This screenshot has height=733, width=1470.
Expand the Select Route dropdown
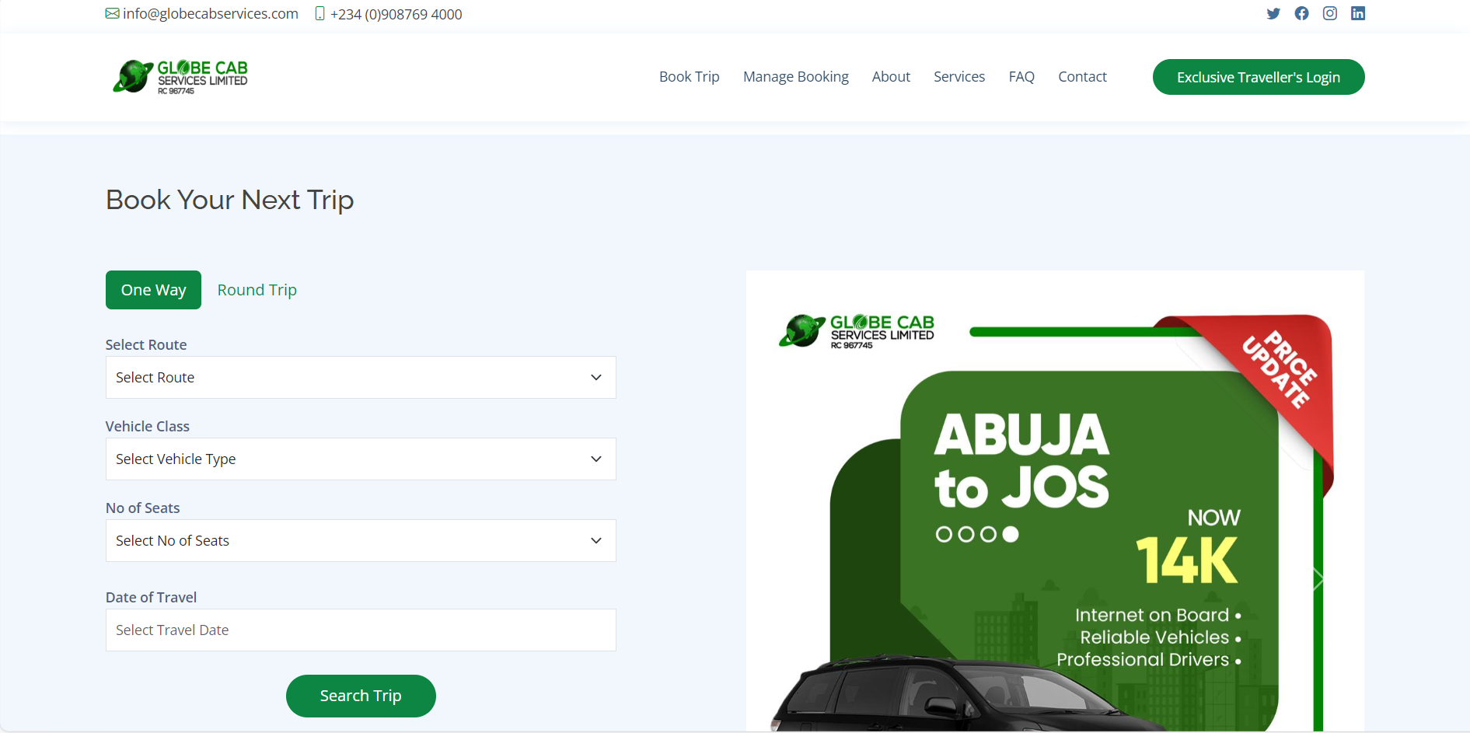pyautogui.click(x=361, y=378)
